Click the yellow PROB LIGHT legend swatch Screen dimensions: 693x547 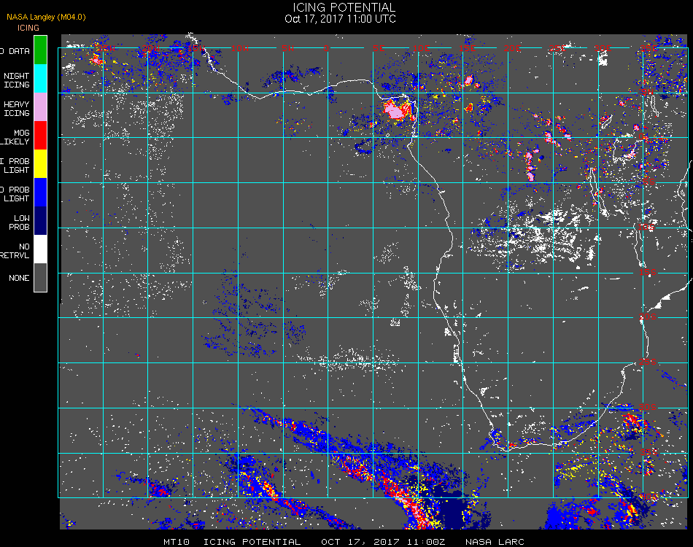40,164
